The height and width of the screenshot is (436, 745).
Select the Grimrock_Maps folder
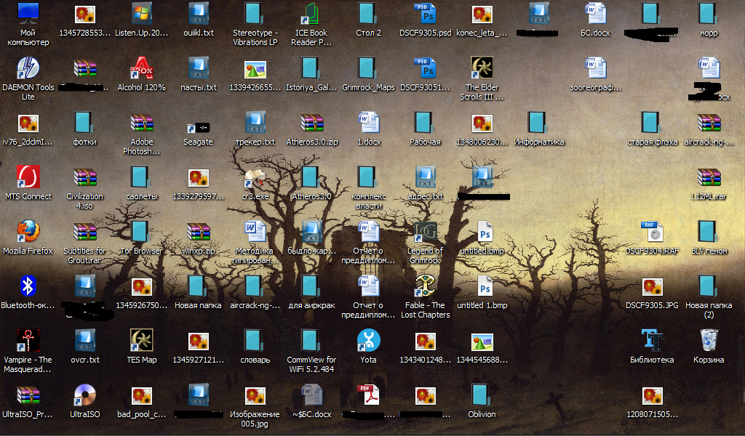(x=368, y=68)
